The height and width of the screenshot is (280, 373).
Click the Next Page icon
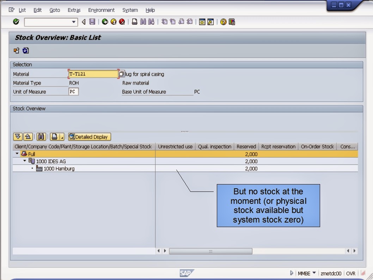[x=181, y=22]
